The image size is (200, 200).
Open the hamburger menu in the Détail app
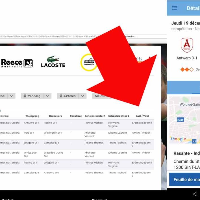pyautogui.click(x=175, y=8)
